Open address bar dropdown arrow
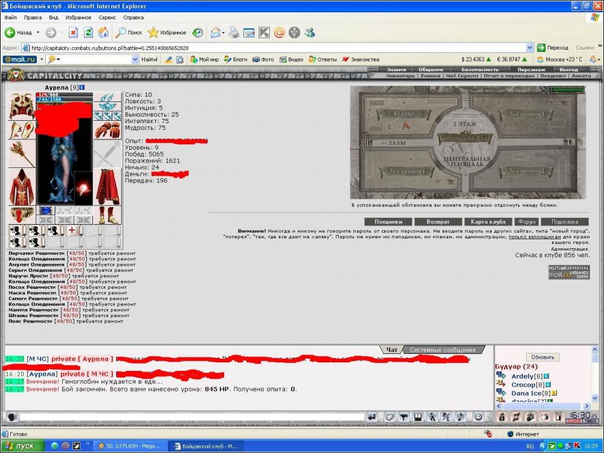Image resolution: width=604 pixels, height=453 pixels. (x=530, y=48)
